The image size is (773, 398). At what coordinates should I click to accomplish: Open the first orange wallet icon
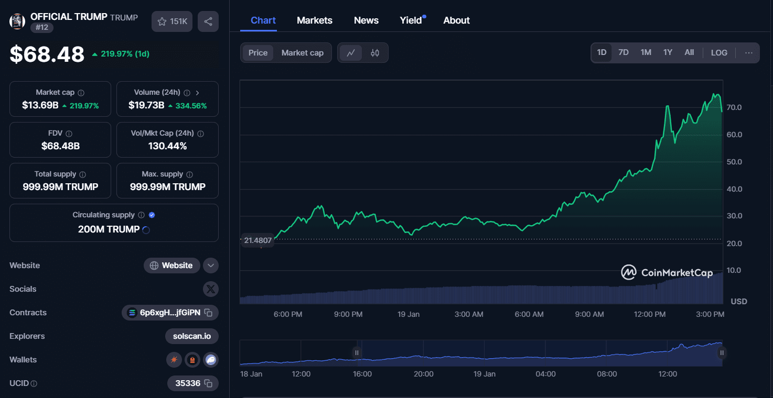pyautogui.click(x=174, y=360)
